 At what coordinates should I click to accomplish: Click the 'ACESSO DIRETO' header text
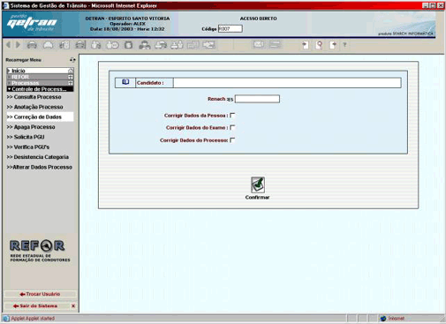click(259, 19)
